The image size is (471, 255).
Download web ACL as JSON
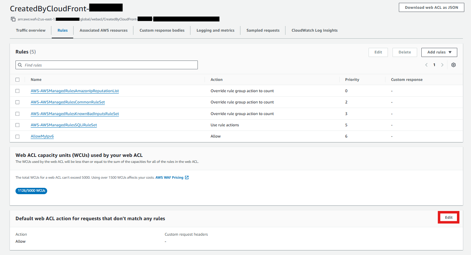[432, 7]
